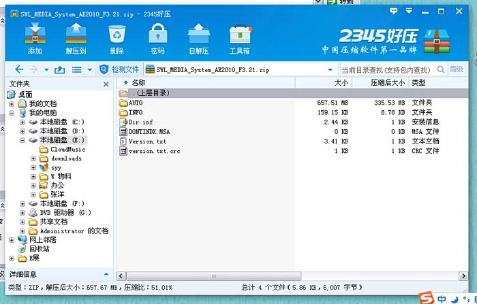Click the Scan File (检测文件) shield button
This screenshot has width=477, height=304.
[120, 69]
